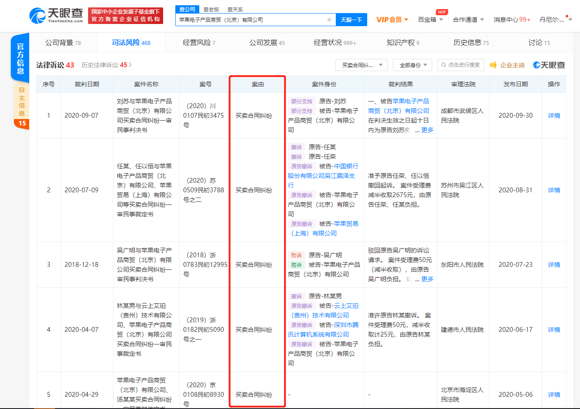Switch to the 自主信息 sidebar panel
This screenshot has width=580, height=409.
[21, 101]
